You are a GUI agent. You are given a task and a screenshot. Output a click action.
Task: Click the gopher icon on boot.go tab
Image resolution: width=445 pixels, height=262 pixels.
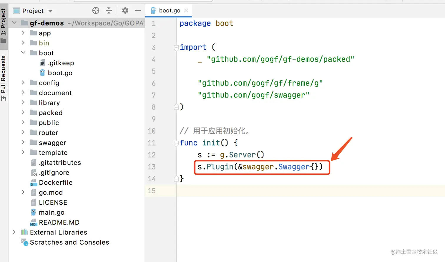click(153, 11)
